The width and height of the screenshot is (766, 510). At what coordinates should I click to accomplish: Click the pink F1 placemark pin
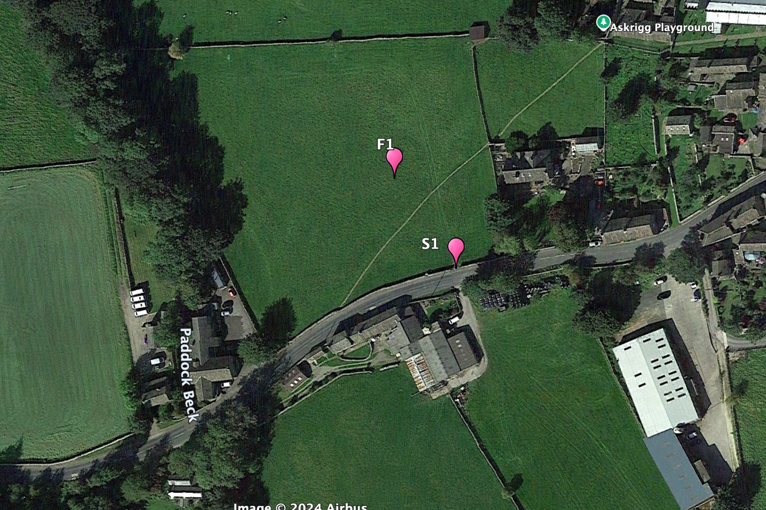[x=395, y=162]
